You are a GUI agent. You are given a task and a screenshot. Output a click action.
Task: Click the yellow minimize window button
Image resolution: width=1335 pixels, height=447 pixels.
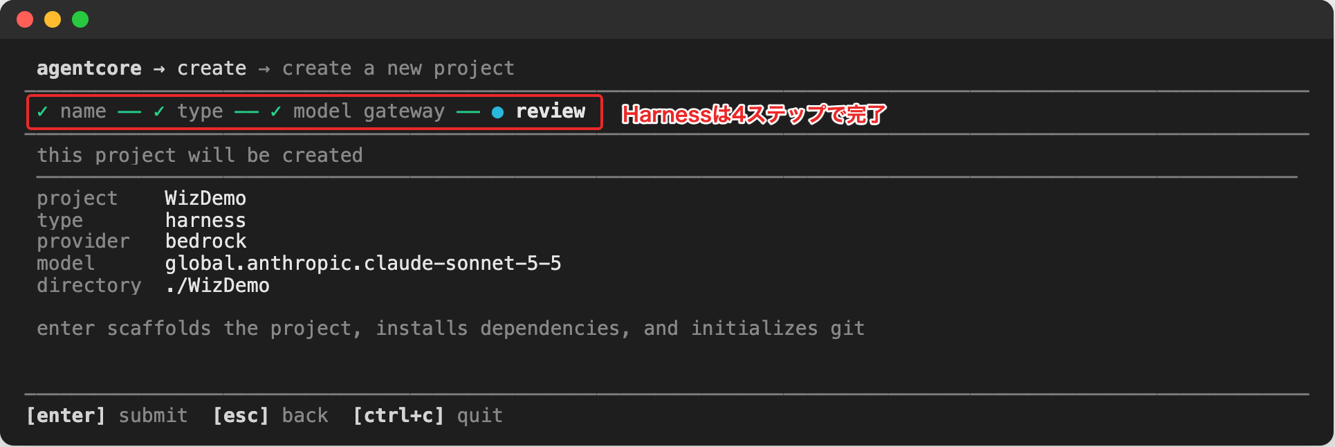point(53,19)
